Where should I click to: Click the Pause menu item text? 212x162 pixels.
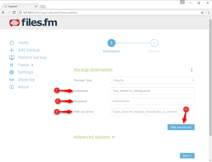[23, 65]
